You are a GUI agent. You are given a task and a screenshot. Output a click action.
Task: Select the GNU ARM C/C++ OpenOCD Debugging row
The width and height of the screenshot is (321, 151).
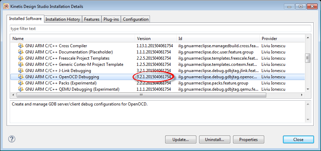pyautogui.click(x=158, y=77)
